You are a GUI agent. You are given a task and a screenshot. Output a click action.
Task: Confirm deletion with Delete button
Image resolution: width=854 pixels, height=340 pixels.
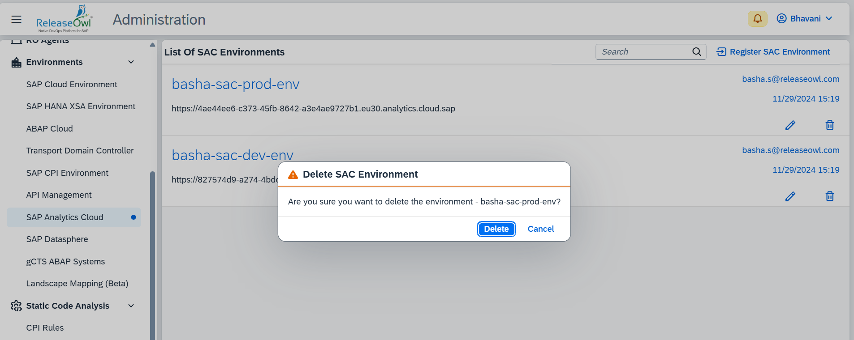496,229
